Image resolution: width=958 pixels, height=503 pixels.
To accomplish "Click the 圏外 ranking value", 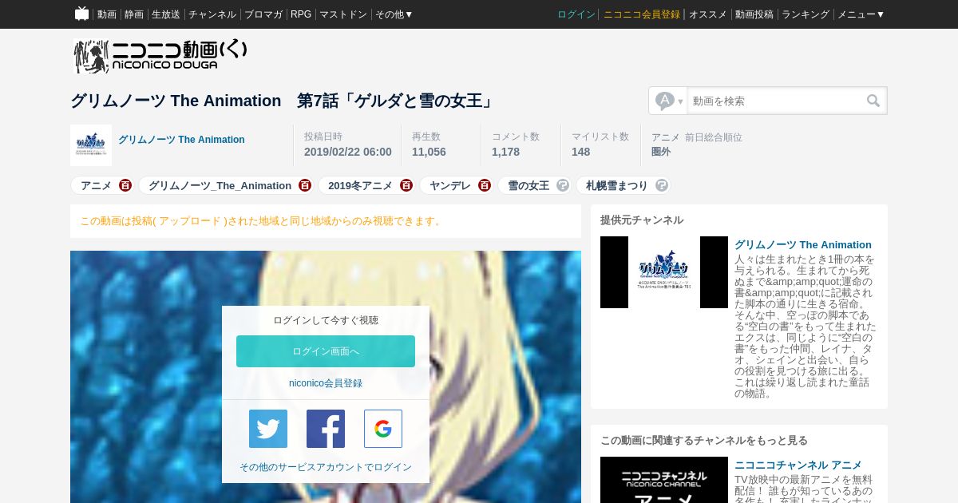I will click(x=661, y=152).
